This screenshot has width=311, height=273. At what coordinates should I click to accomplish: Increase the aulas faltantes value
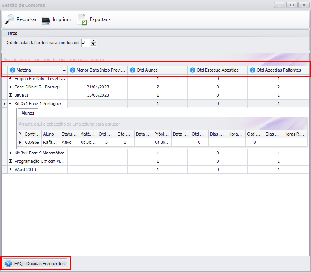pyautogui.click(x=94, y=41)
